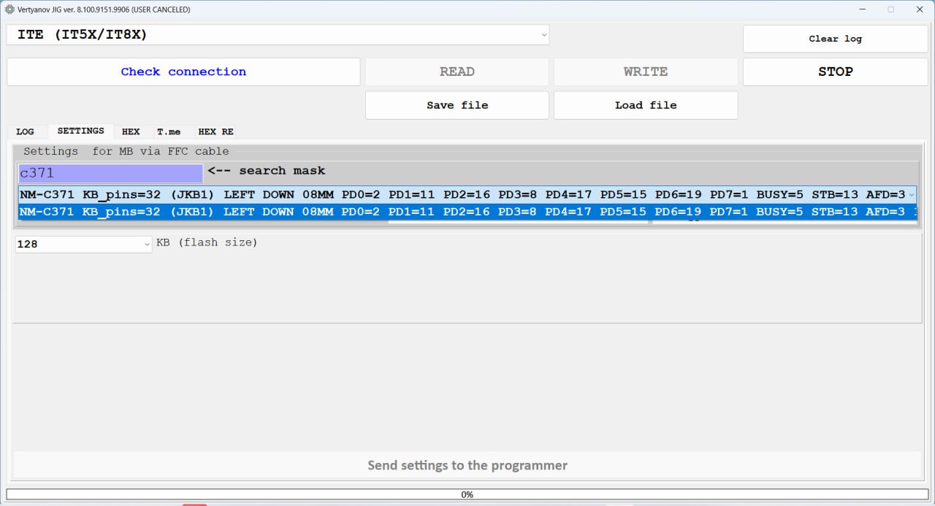
Task: Click the Clear log button
Action: (x=835, y=39)
